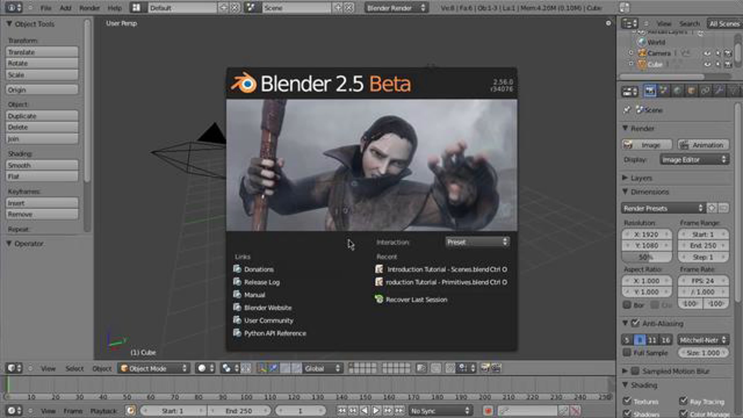This screenshot has width=743, height=418.
Task: Click the Recover Last Session icon
Action: (x=379, y=299)
